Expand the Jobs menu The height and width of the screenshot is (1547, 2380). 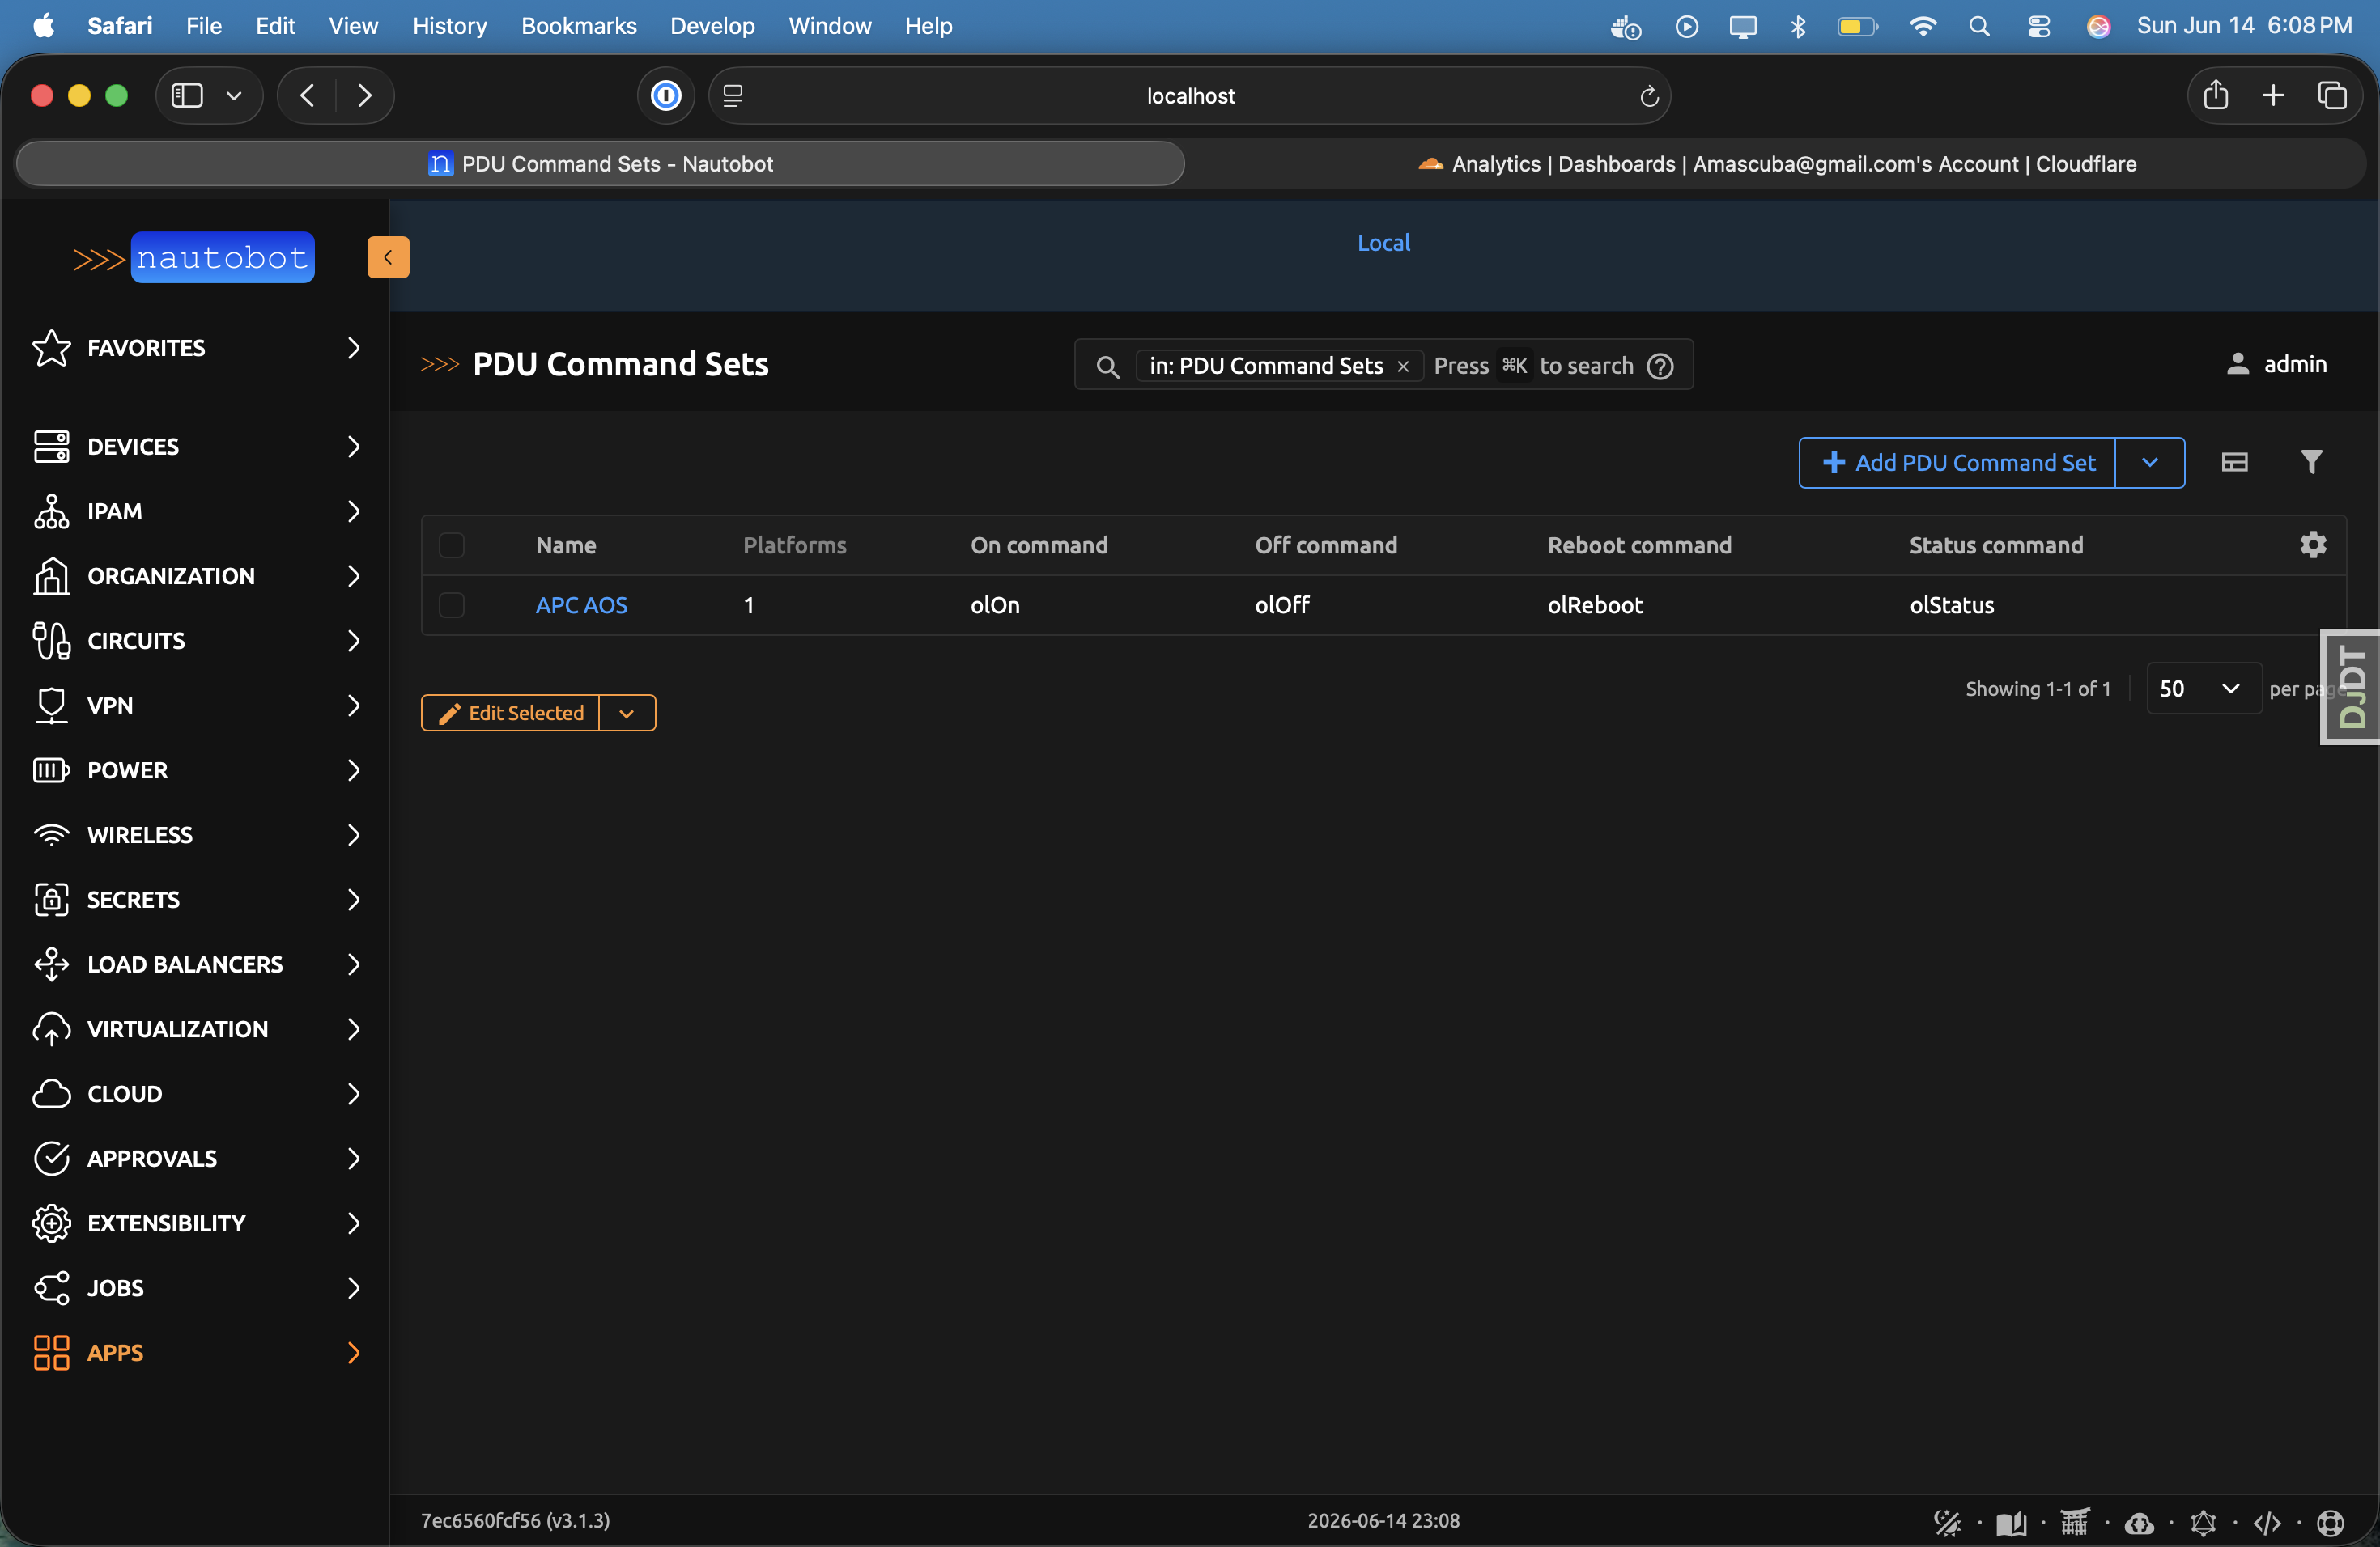[195, 1287]
